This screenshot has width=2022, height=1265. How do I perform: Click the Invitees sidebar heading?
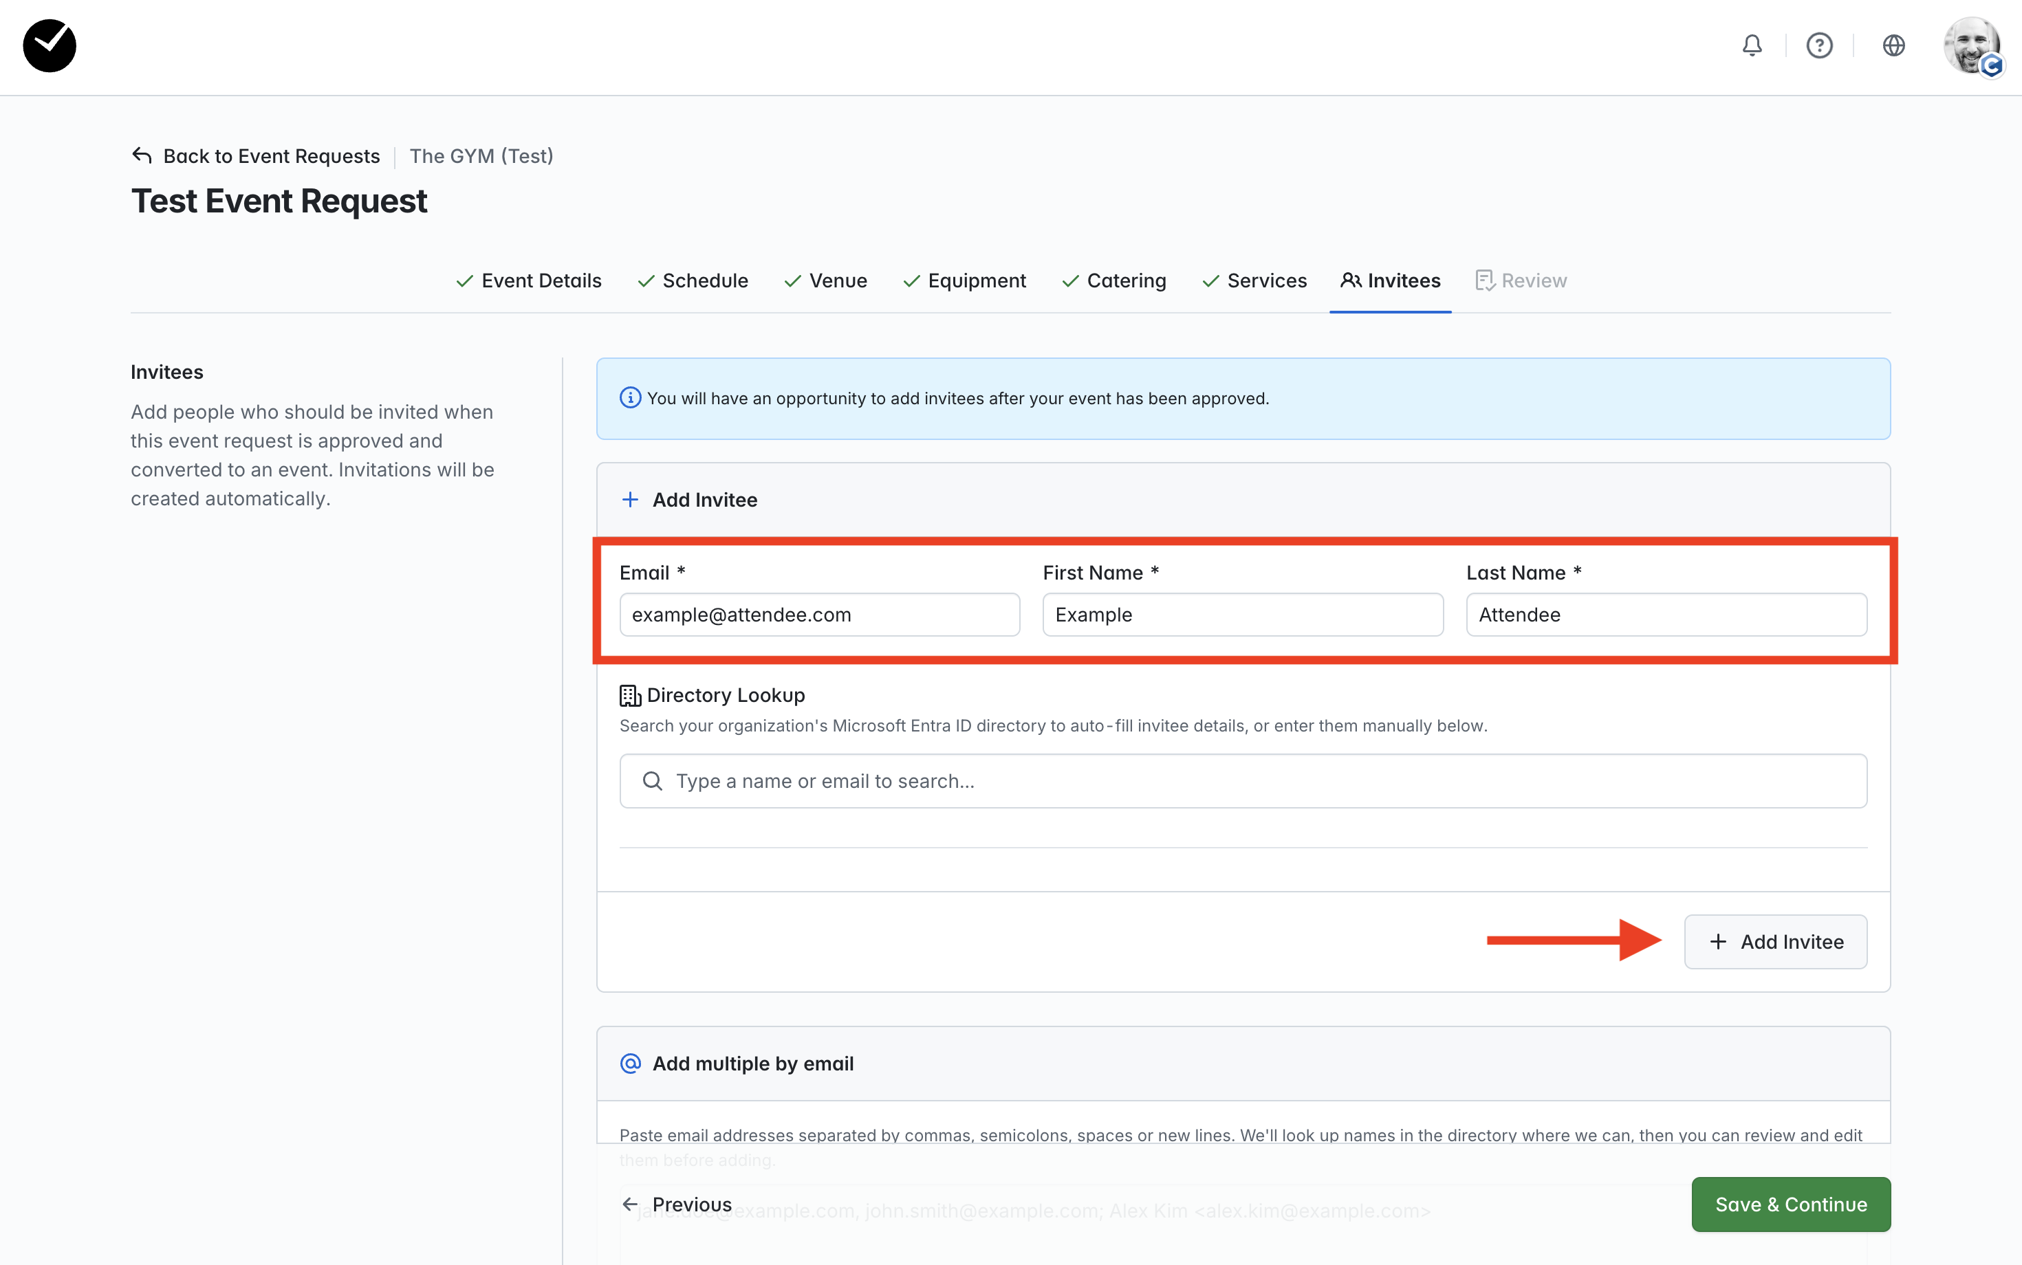pos(167,373)
